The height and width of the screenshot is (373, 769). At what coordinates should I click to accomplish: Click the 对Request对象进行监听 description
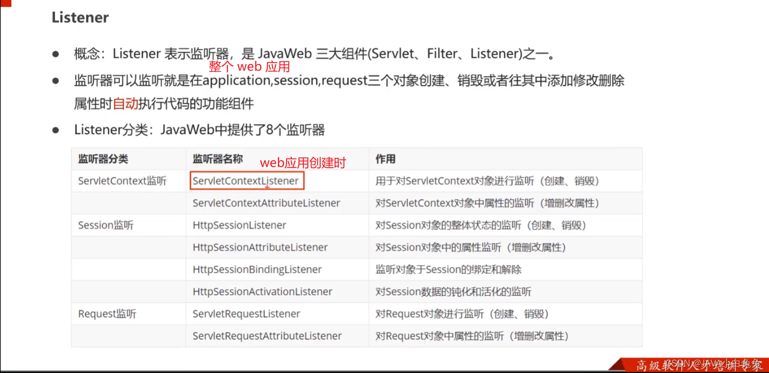click(x=462, y=314)
